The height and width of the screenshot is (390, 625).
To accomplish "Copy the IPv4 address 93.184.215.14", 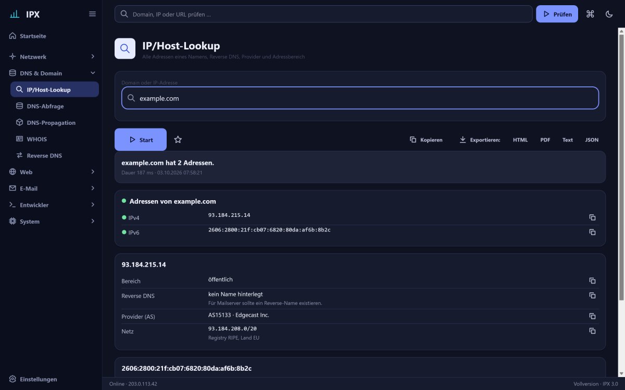I will tap(592, 217).
